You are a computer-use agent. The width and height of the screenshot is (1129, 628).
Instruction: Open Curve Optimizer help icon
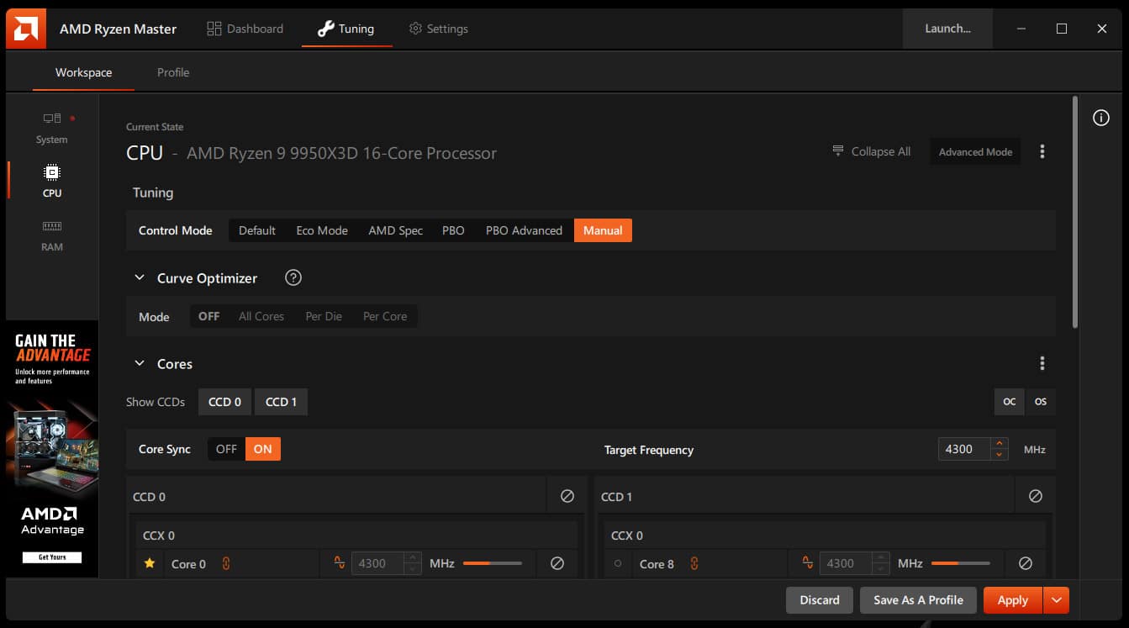[x=293, y=277]
